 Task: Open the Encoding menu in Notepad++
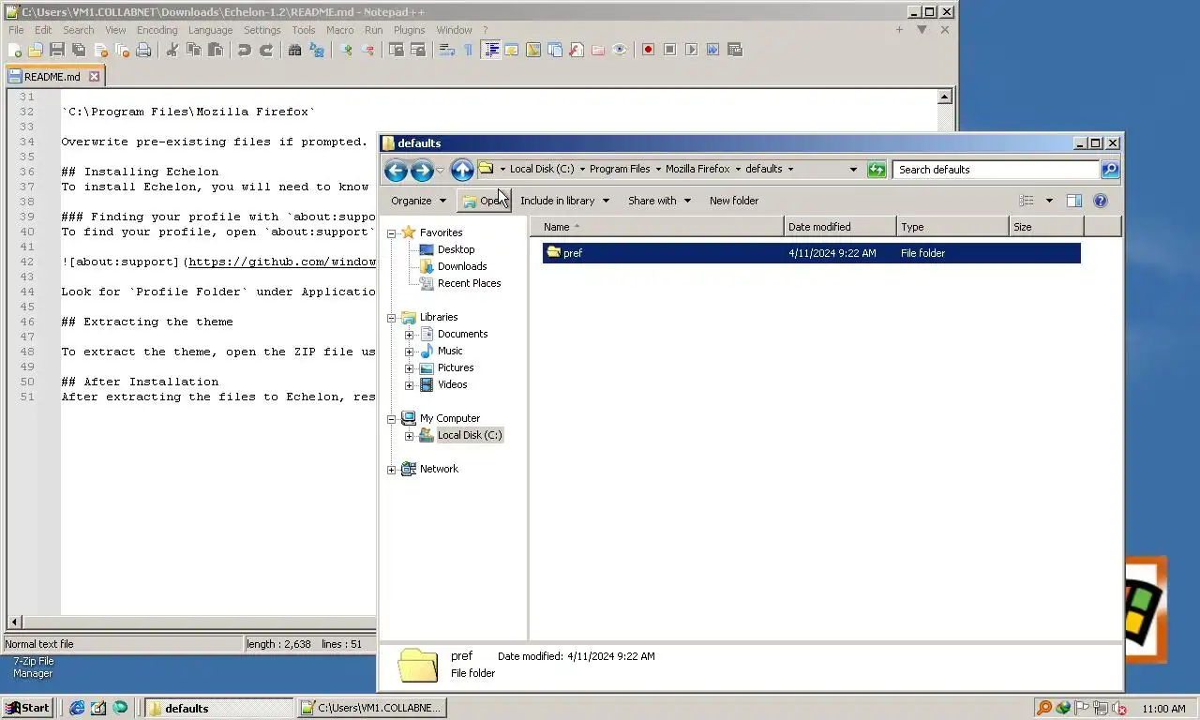(x=157, y=30)
